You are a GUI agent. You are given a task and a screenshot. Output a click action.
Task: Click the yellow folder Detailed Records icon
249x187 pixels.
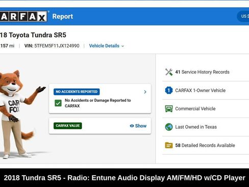click(169, 145)
